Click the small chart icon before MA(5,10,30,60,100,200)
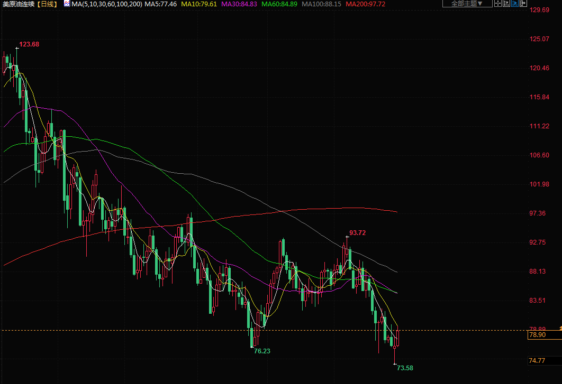562x384 pixels. pyautogui.click(x=66, y=4)
